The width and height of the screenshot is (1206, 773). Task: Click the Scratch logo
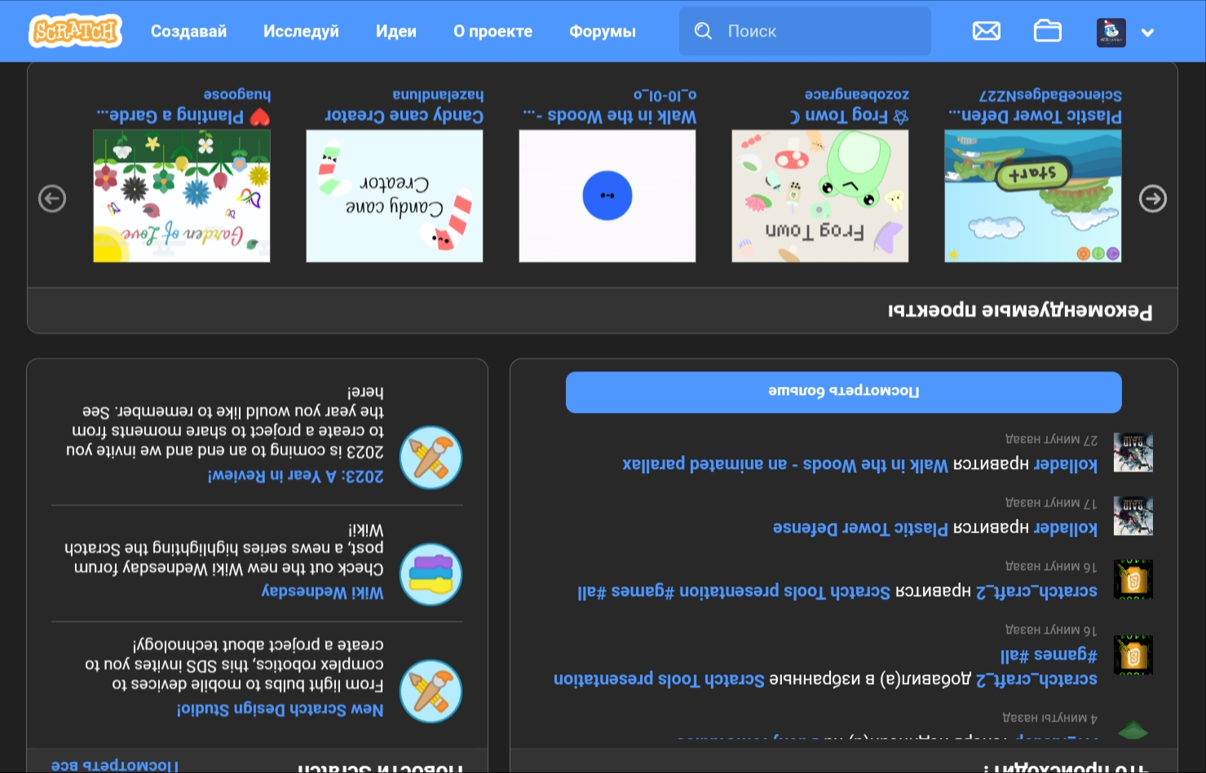point(75,30)
